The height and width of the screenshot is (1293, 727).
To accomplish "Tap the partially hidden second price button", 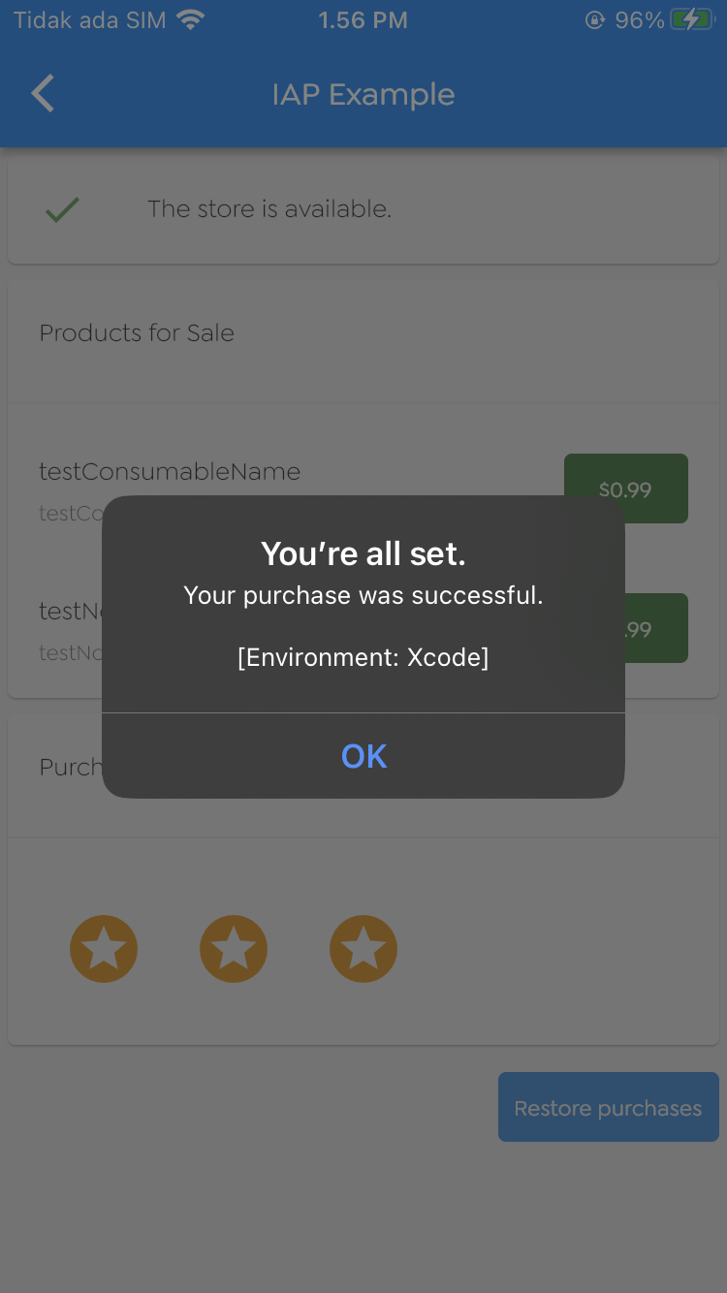I will point(656,629).
